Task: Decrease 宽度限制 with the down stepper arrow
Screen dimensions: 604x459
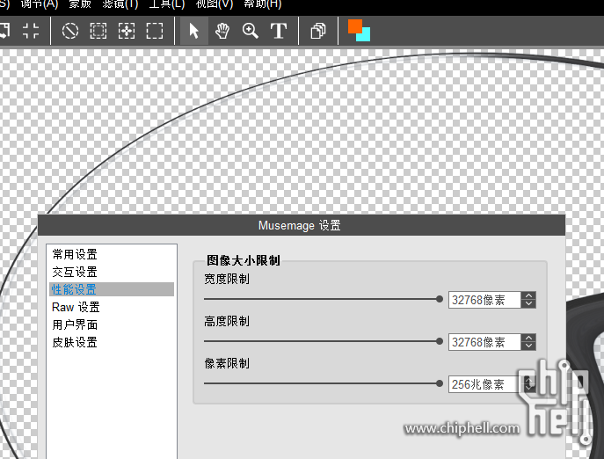Action: tap(528, 303)
